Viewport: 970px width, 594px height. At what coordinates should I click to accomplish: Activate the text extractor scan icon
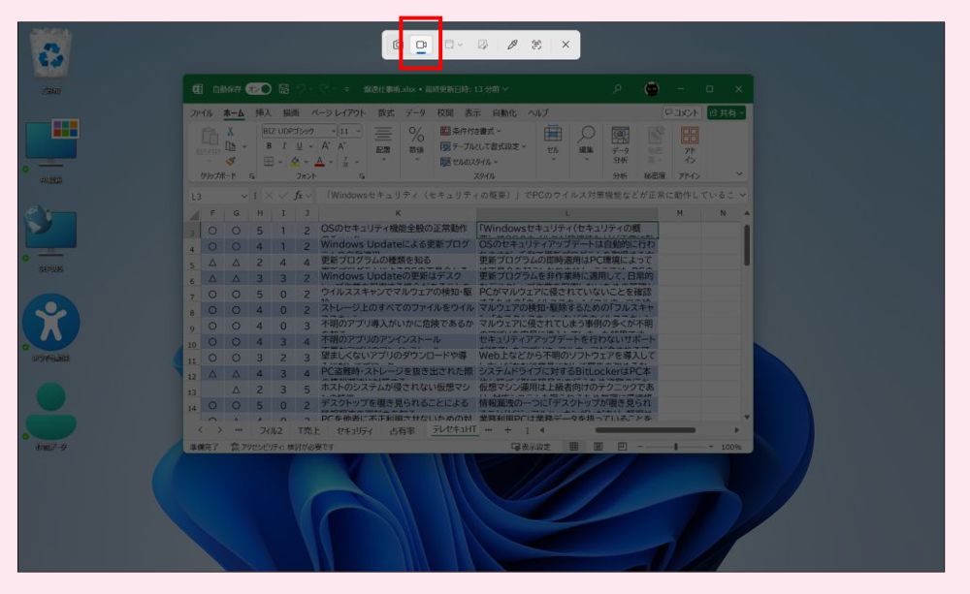(x=536, y=45)
